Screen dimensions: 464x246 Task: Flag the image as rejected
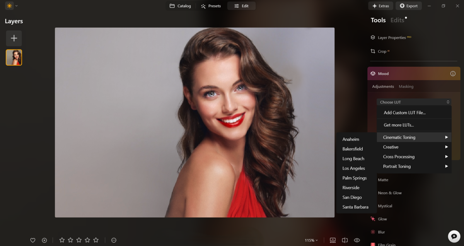pos(44,240)
